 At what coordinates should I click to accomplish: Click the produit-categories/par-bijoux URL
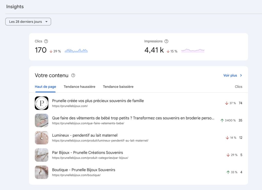(x=90, y=158)
